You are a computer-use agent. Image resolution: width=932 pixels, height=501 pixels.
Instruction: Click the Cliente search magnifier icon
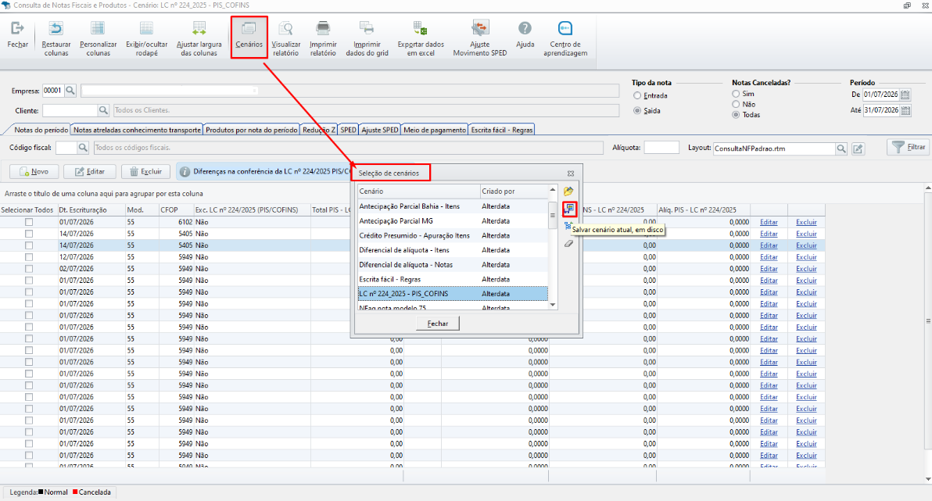103,110
